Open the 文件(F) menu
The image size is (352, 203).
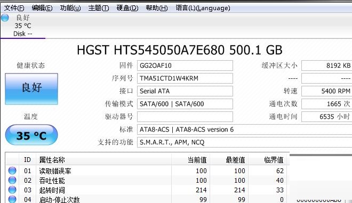pos(14,8)
